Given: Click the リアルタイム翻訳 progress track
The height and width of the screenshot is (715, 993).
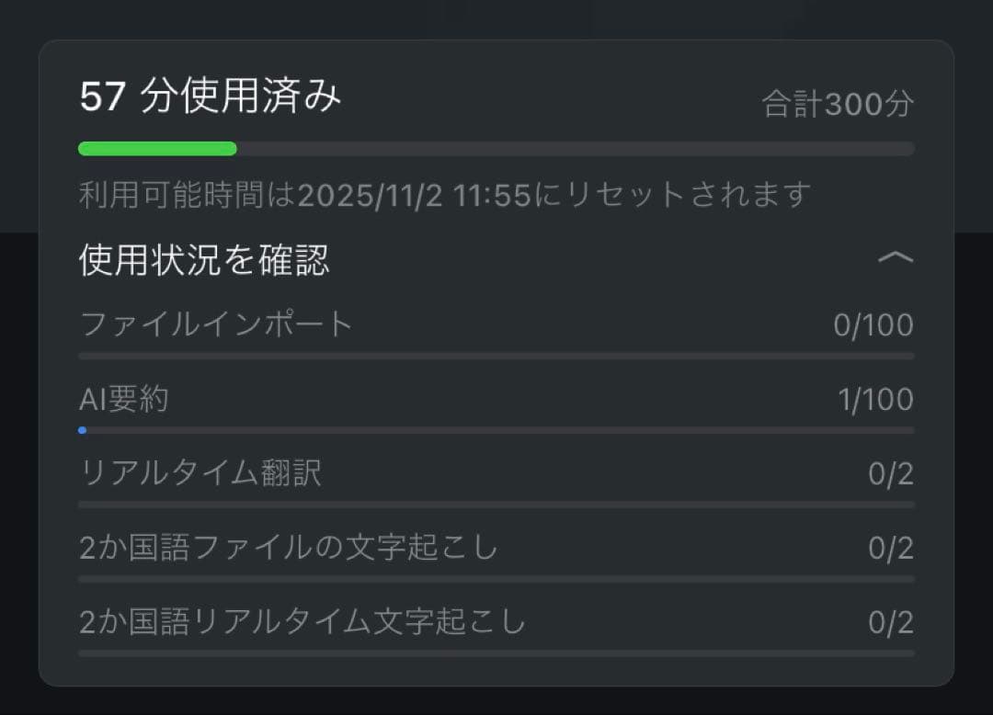Looking at the screenshot, I should 496,505.
